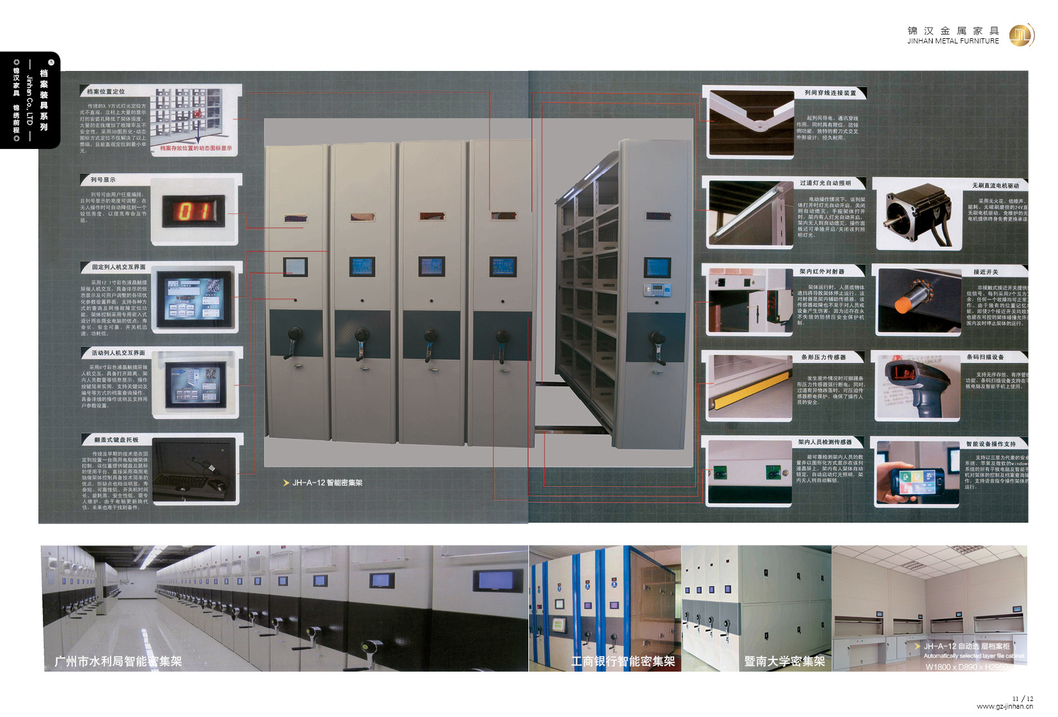
Task: Select the 列间穿线连接装置 heading label
Action: tap(830, 93)
